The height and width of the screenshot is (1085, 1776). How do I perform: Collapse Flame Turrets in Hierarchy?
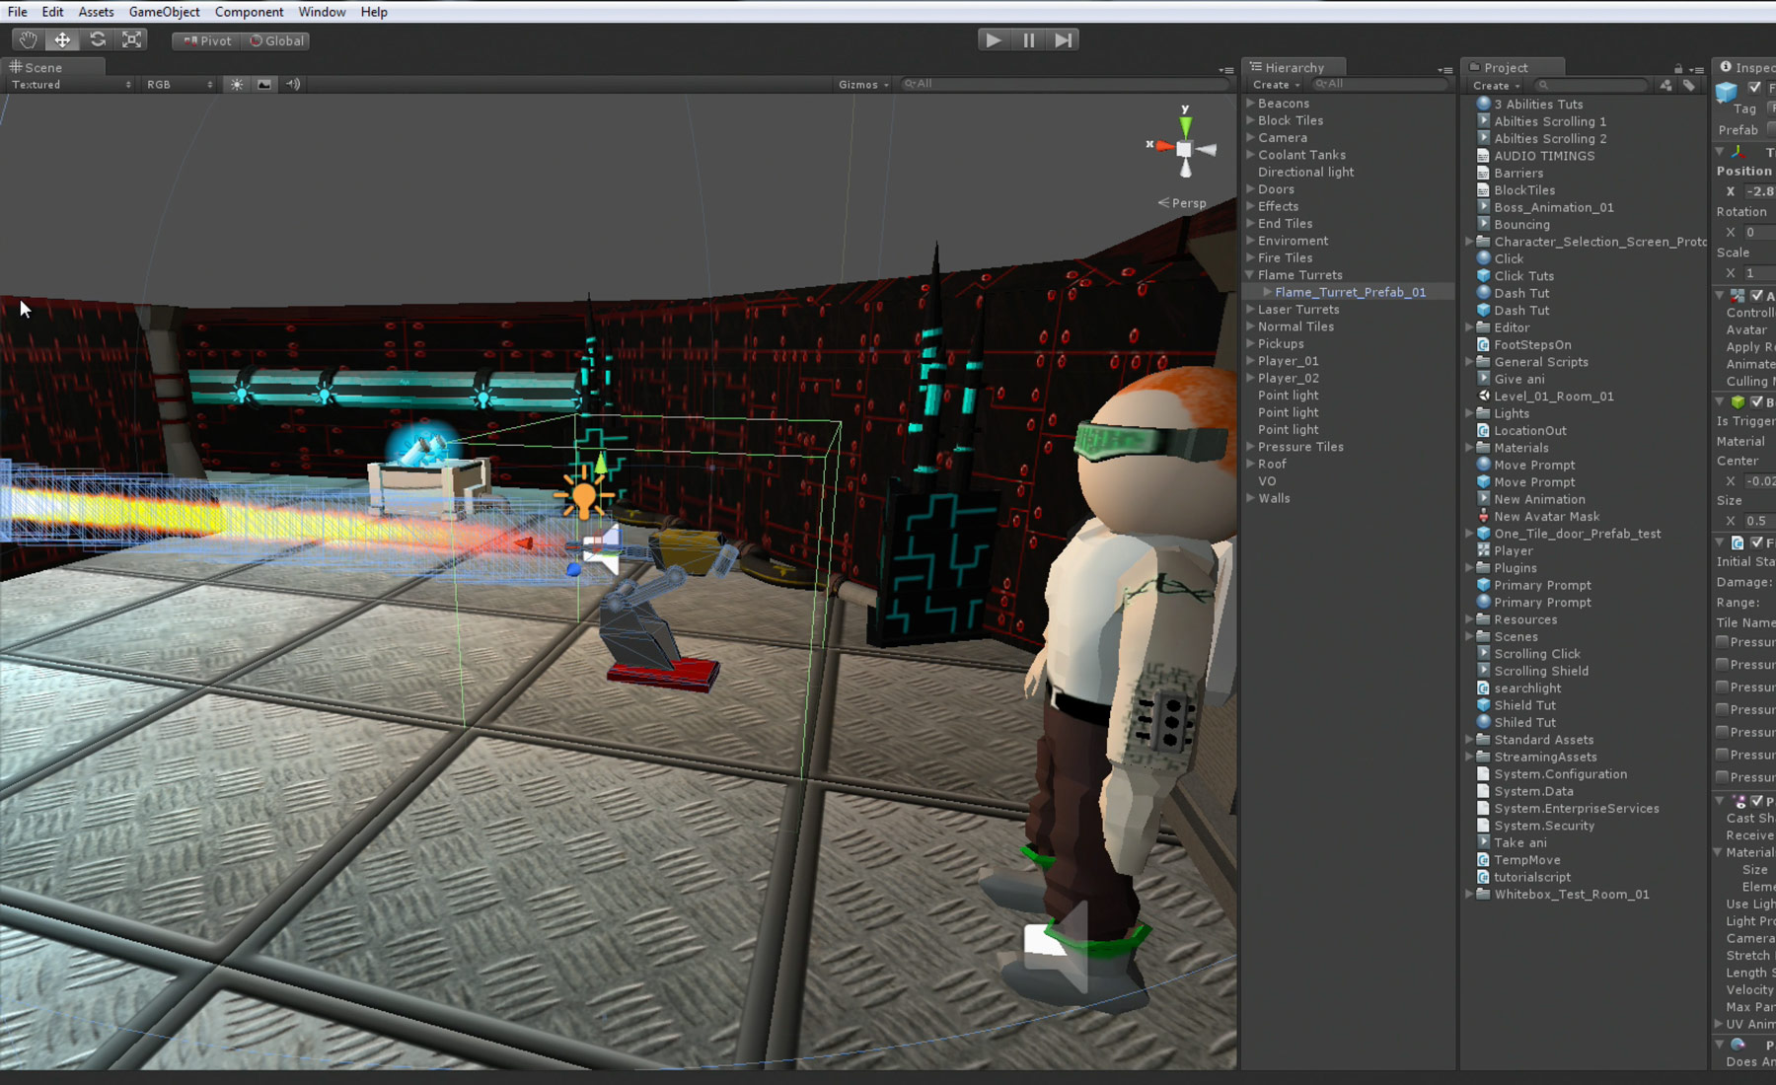[x=1250, y=275]
